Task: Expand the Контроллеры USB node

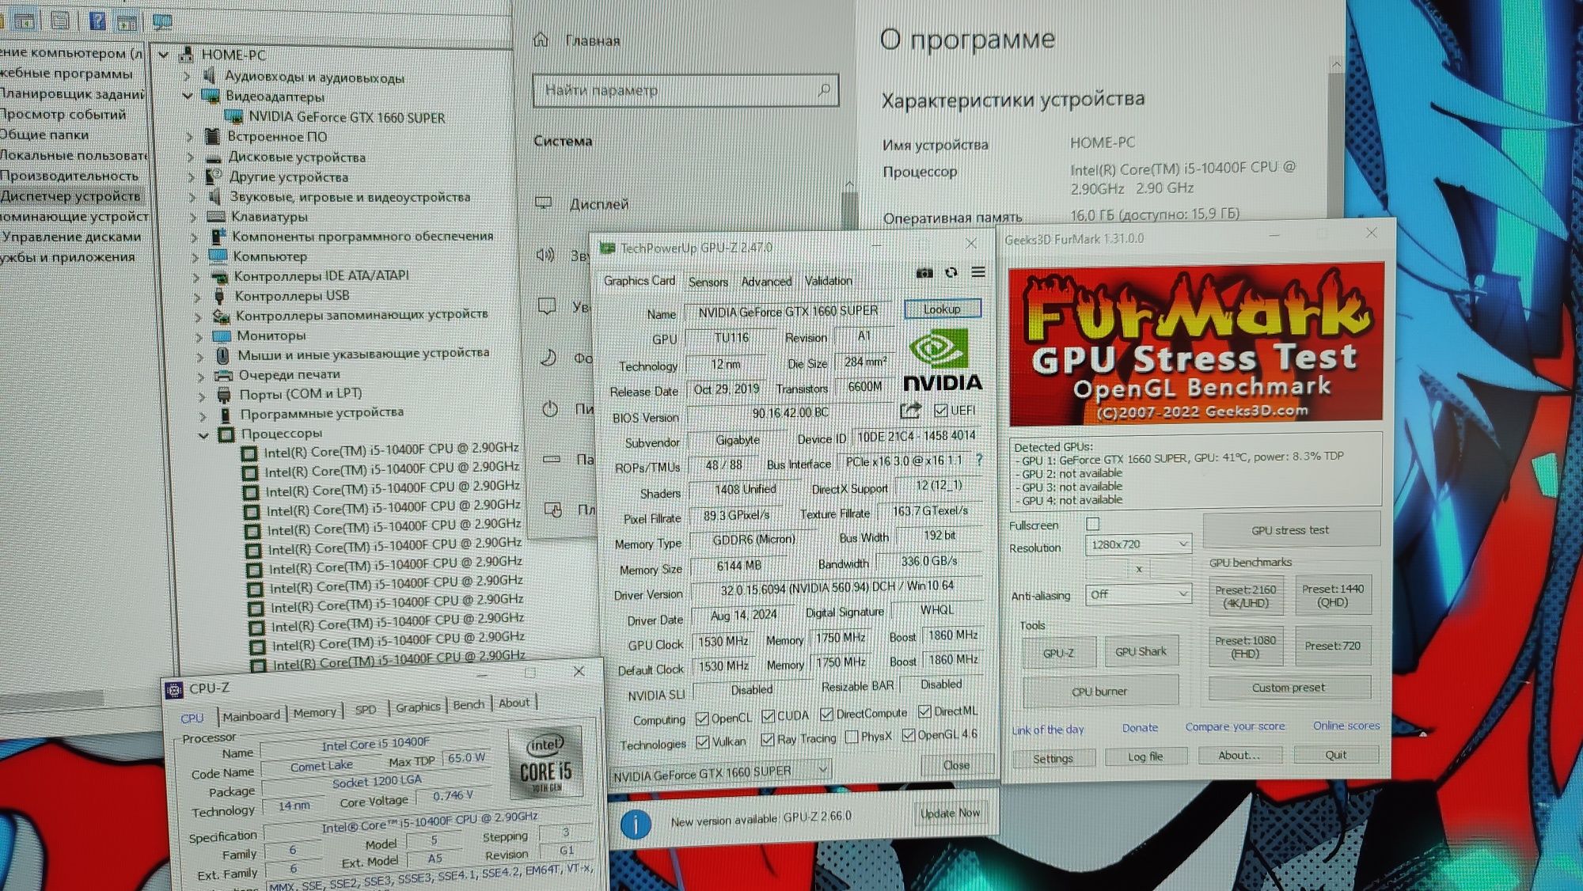Action: point(196,297)
